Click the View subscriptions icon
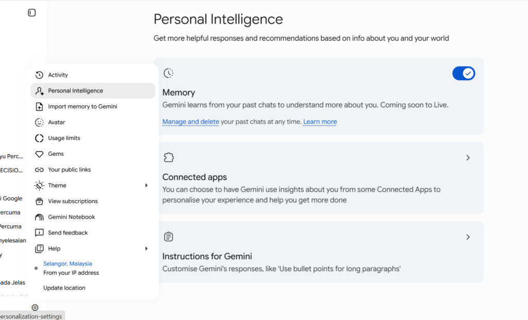Image resolution: width=528 pixels, height=320 pixels. click(x=39, y=201)
